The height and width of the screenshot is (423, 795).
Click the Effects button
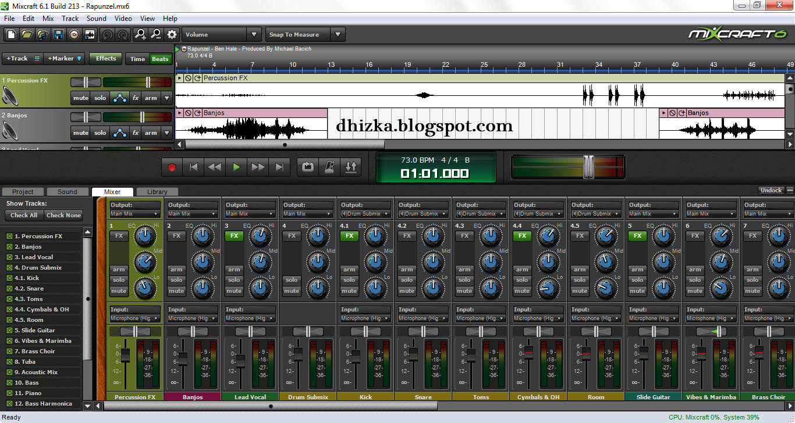[106, 59]
